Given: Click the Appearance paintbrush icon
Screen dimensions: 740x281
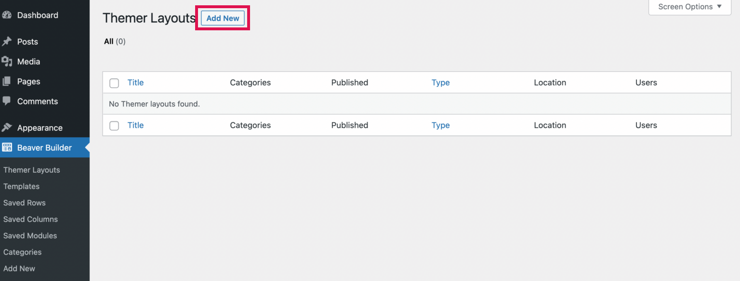Looking at the screenshot, I should (7, 128).
